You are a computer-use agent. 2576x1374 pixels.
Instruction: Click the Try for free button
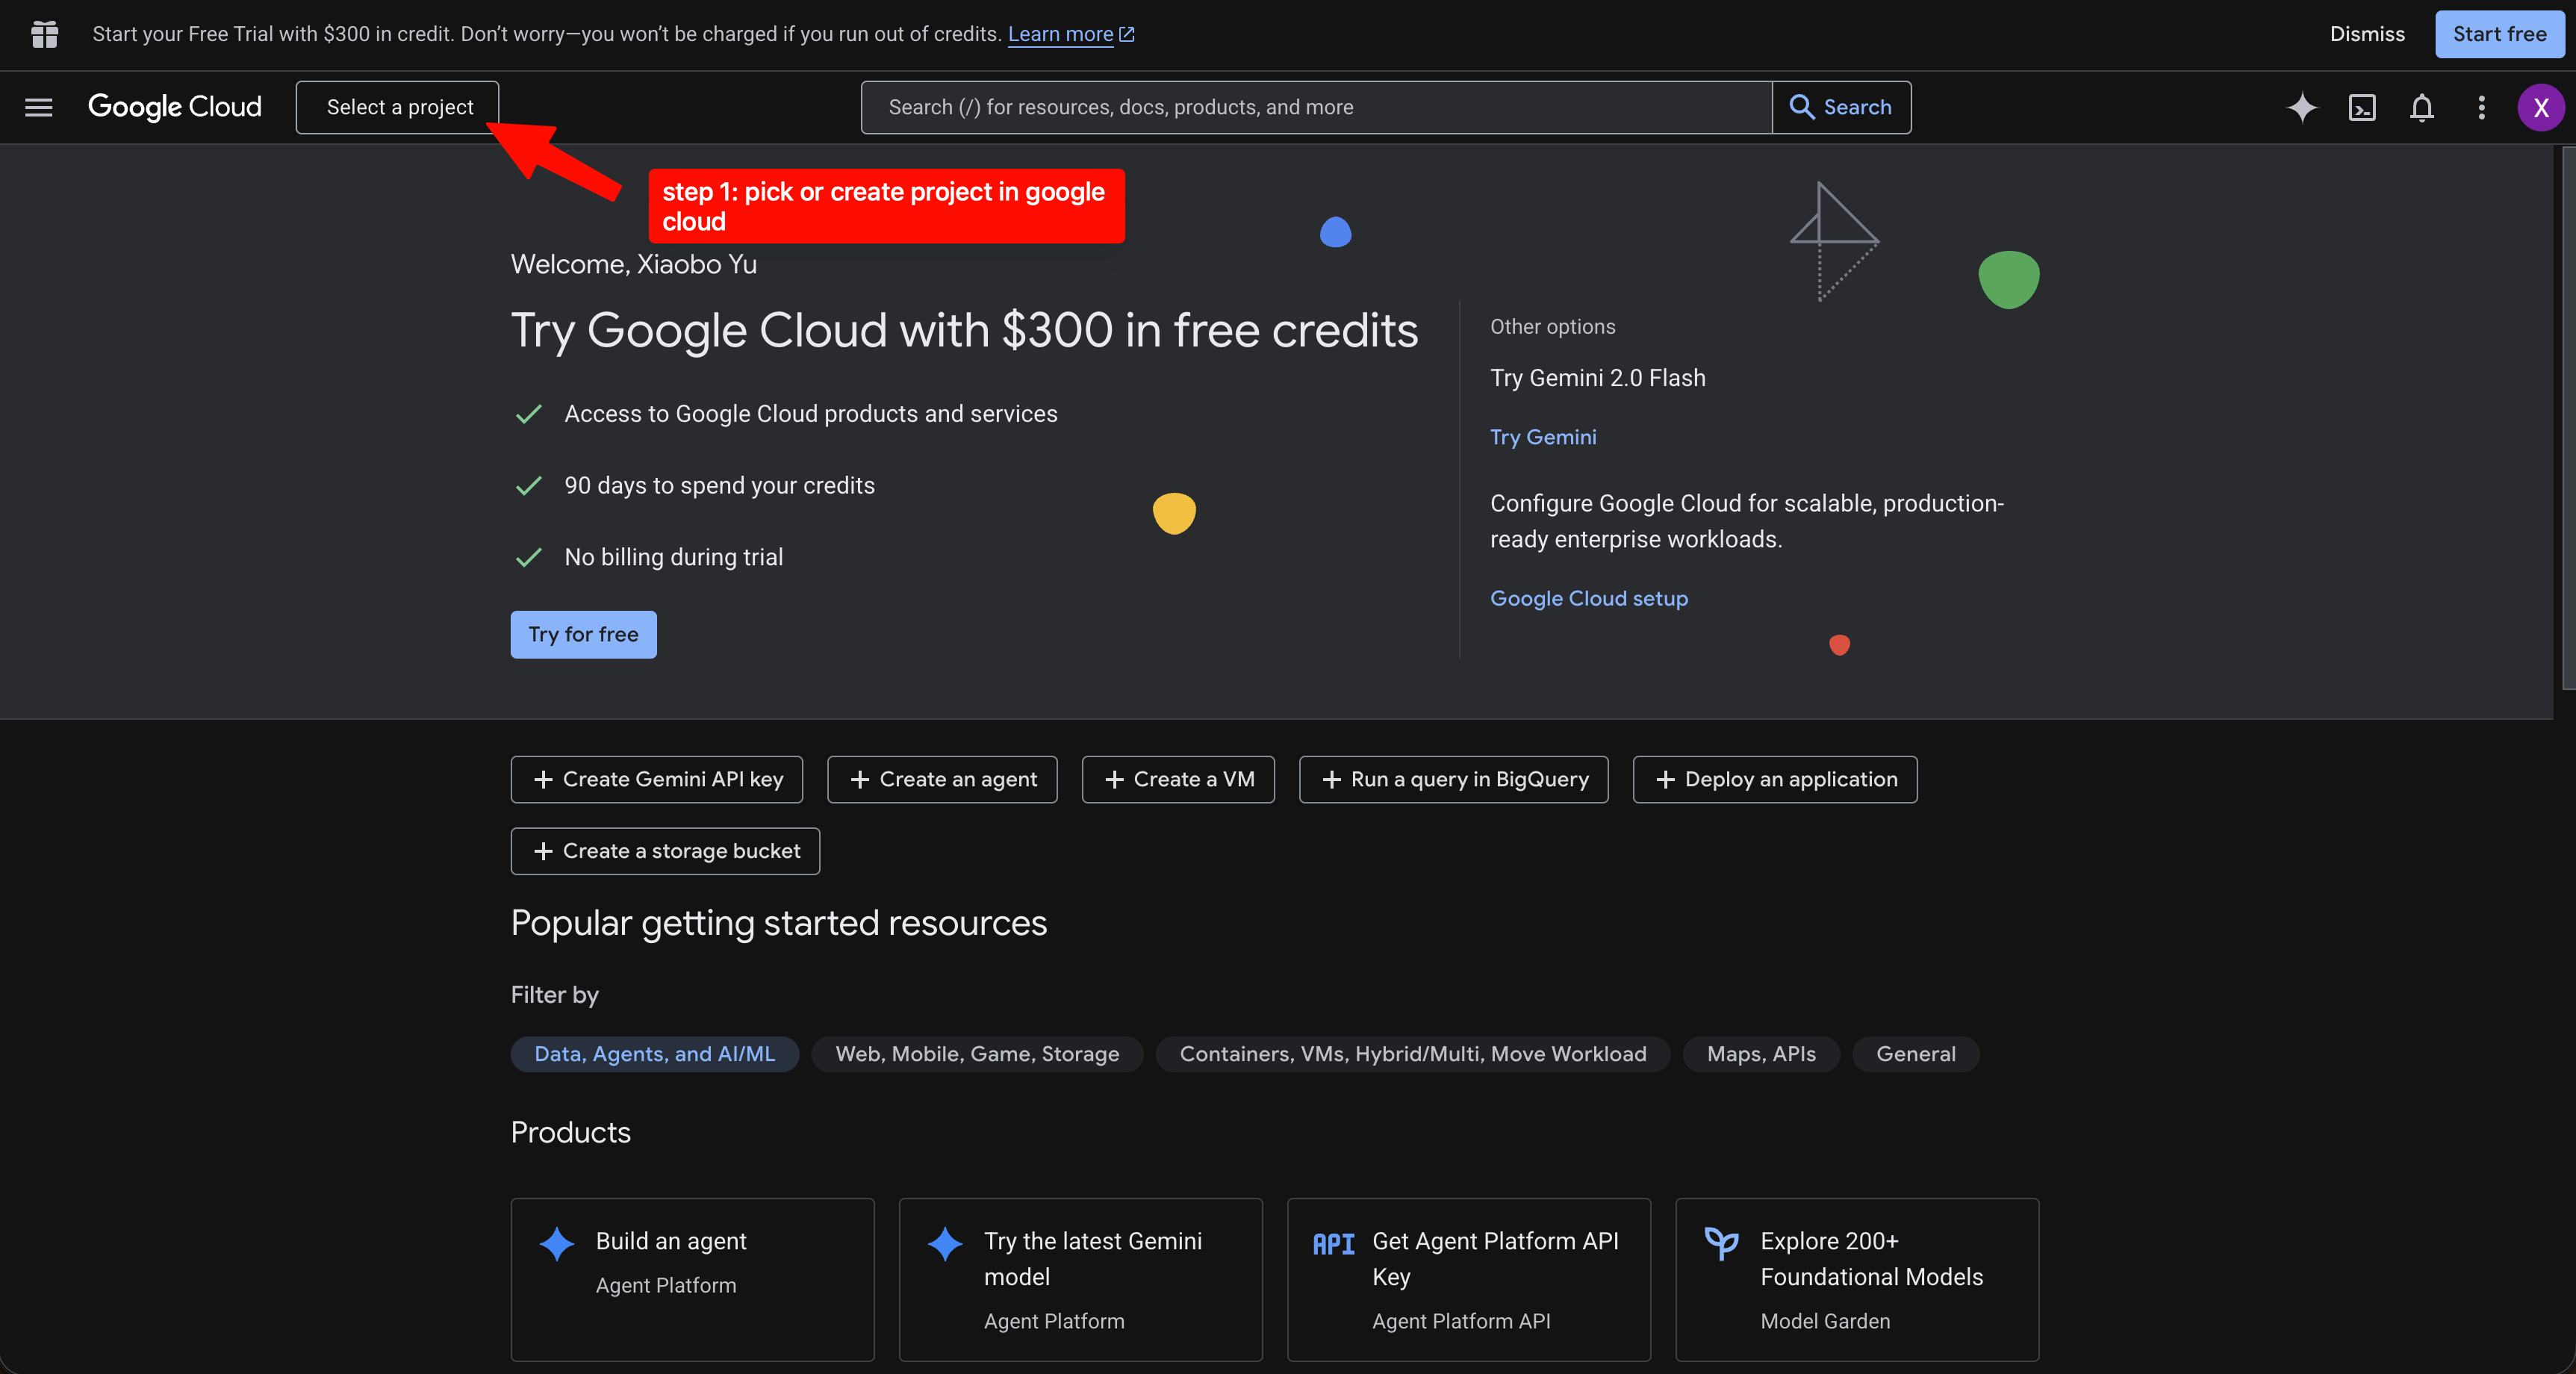(583, 634)
